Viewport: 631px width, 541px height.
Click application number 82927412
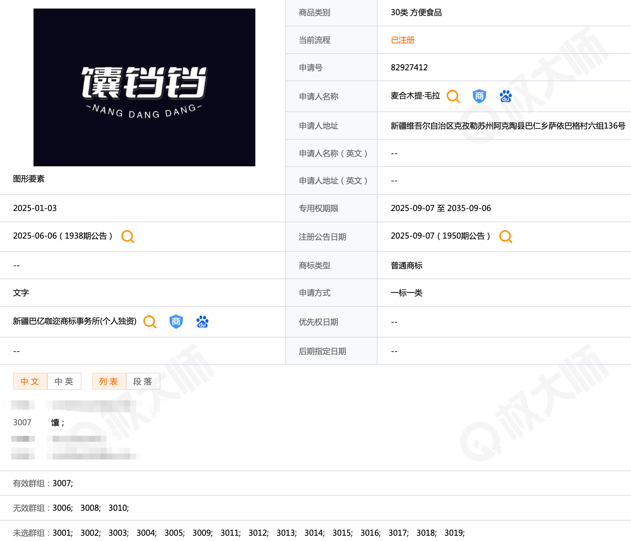pyautogui.click(x=409, y=67)
